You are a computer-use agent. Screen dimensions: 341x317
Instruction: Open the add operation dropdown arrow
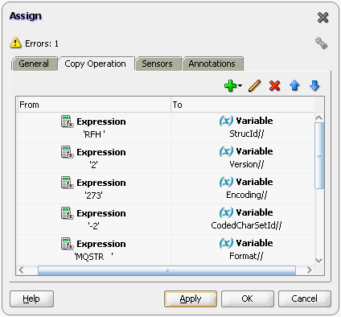click(x=240, y=86)
